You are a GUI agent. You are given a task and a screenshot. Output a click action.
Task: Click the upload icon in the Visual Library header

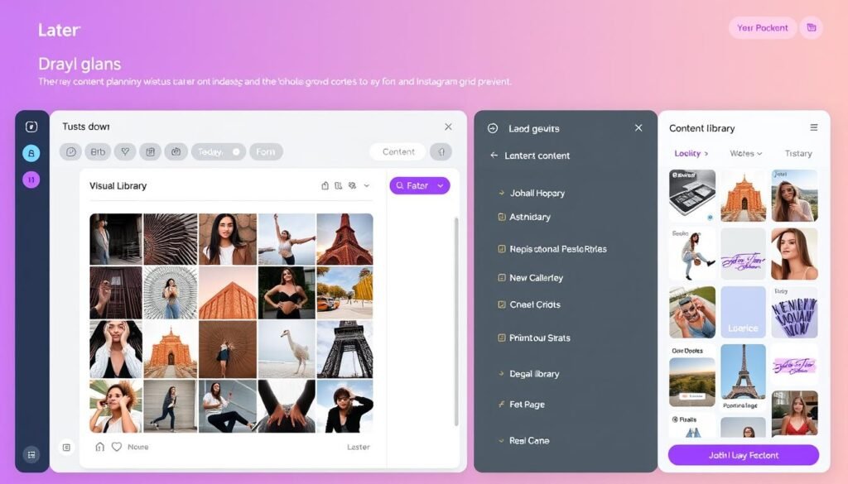[x=325, y=185]
